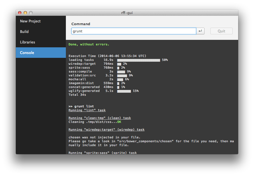Click the Quit button

(221, 31)
